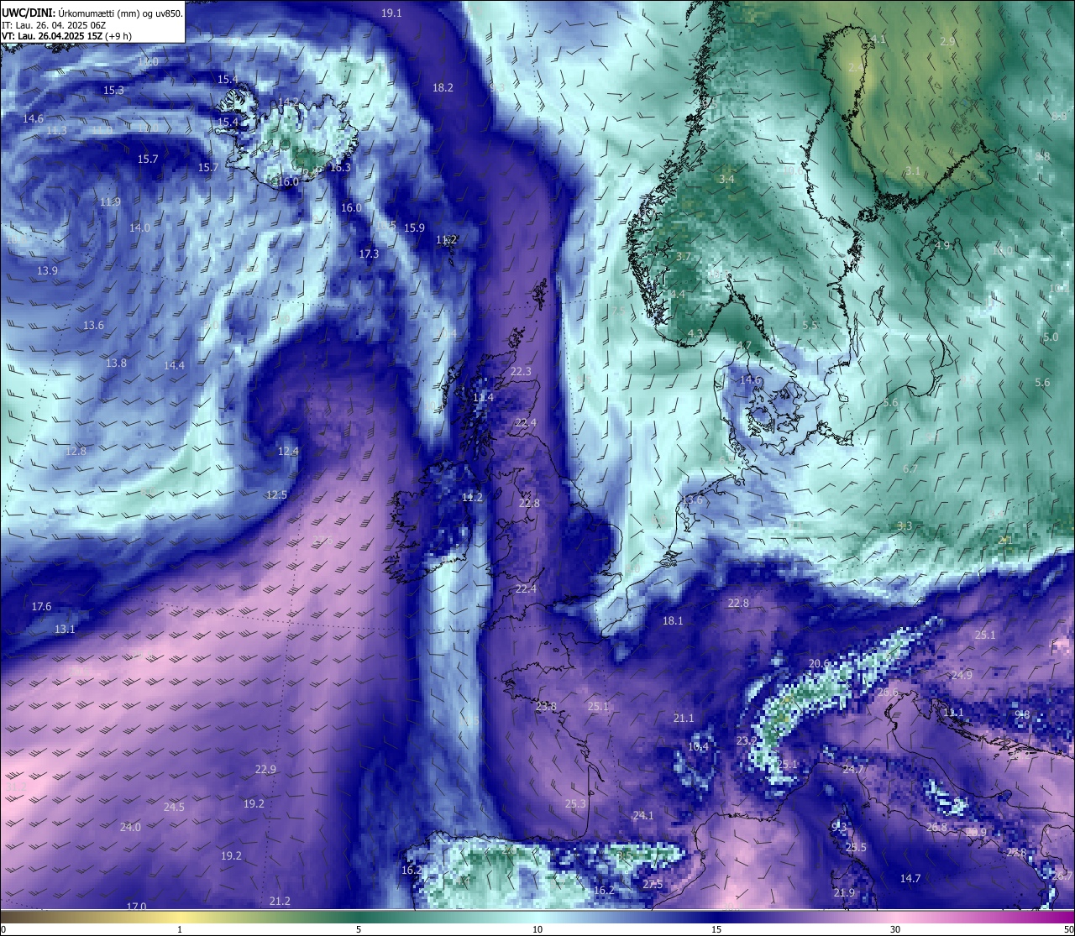Click the value 12.5 on the map
Viewport: 1075px width, 936px height.
pos(276,495)
